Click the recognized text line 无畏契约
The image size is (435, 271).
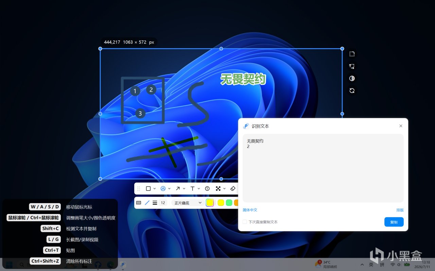coord(255,141)
